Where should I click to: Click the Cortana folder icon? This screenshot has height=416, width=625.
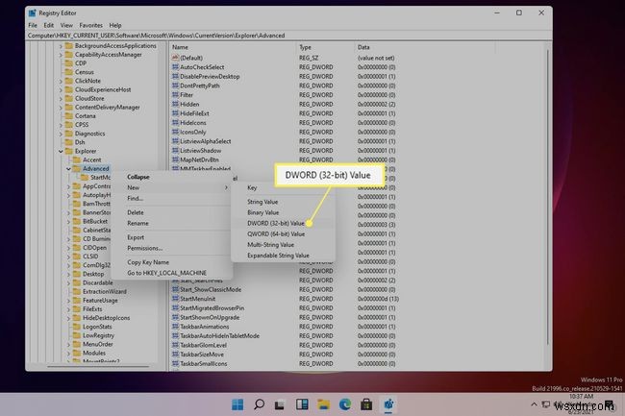click(68, 116)
